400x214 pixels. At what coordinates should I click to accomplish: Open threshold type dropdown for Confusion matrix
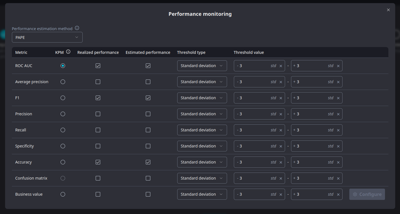click(202, 178)
